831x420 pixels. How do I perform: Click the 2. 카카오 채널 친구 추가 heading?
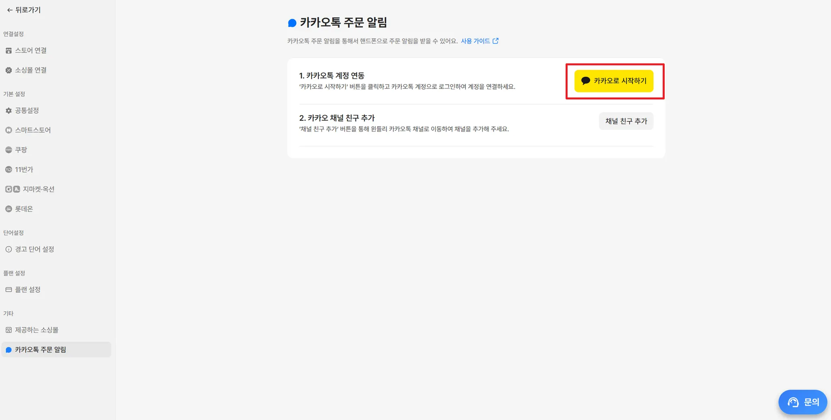(x=337, y=118)
